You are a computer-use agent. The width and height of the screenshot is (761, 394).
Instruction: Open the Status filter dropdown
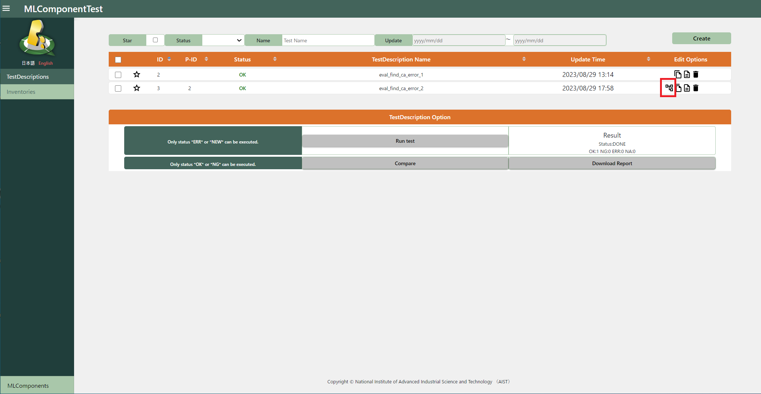pos(223,40)
